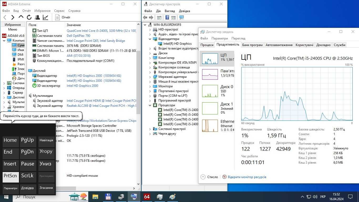Click Мультимедиа speaker icon in AIDA64
This screenshot has height=202, width=359.
30,96
